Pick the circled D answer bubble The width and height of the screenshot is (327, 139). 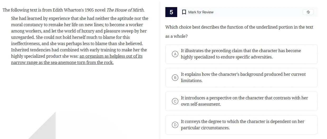pos(175,125)
